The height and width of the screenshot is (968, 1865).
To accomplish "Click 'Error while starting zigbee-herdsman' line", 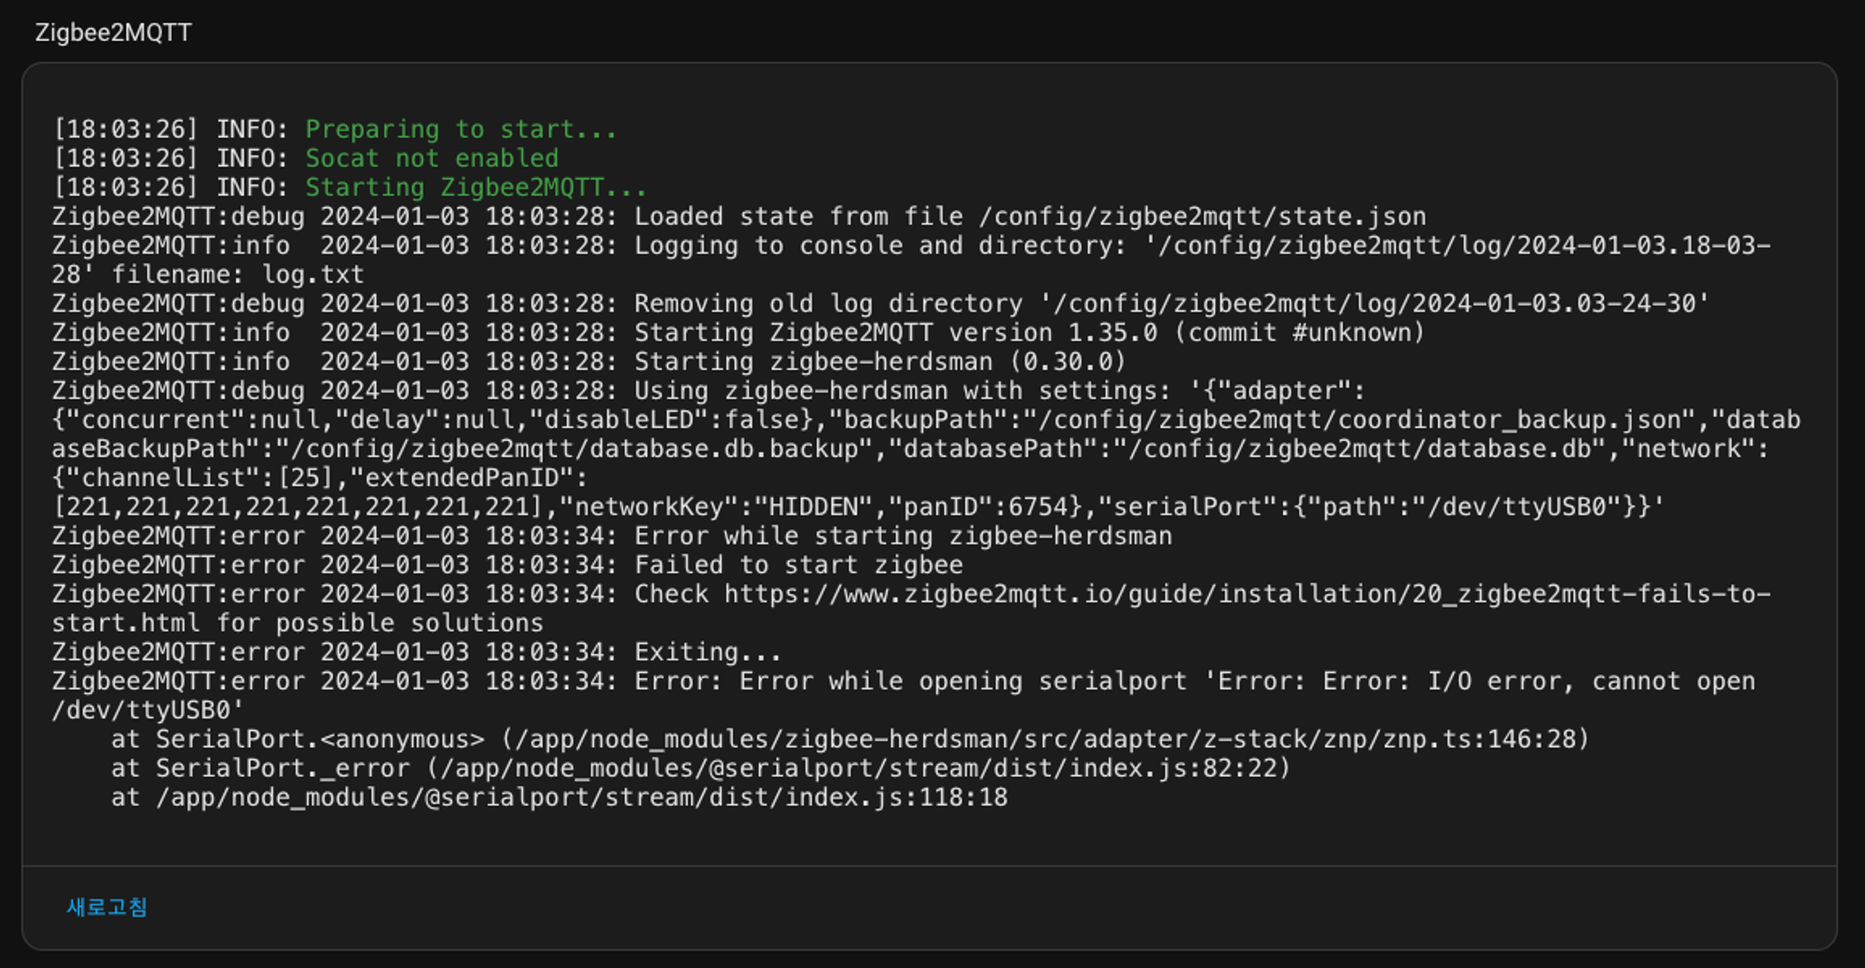I will (x=612, y=535).
